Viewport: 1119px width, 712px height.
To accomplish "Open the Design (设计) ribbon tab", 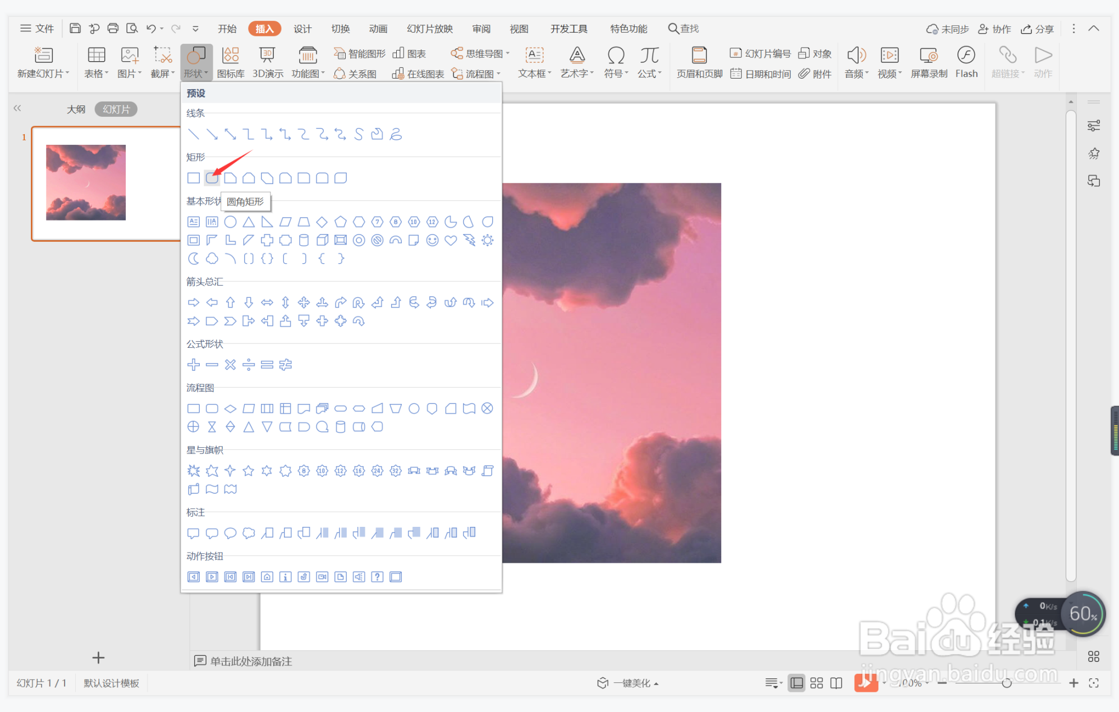I will pos(302,29).
